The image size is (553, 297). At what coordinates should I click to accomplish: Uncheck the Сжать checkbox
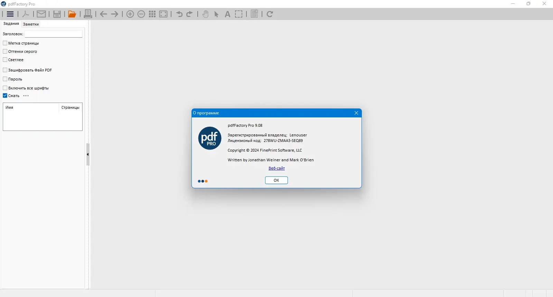5,96
